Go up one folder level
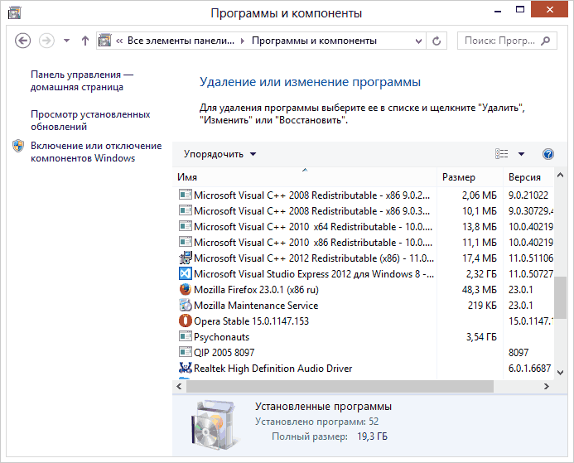This screenshot has width=574, height=463. (x=85, y=41)
